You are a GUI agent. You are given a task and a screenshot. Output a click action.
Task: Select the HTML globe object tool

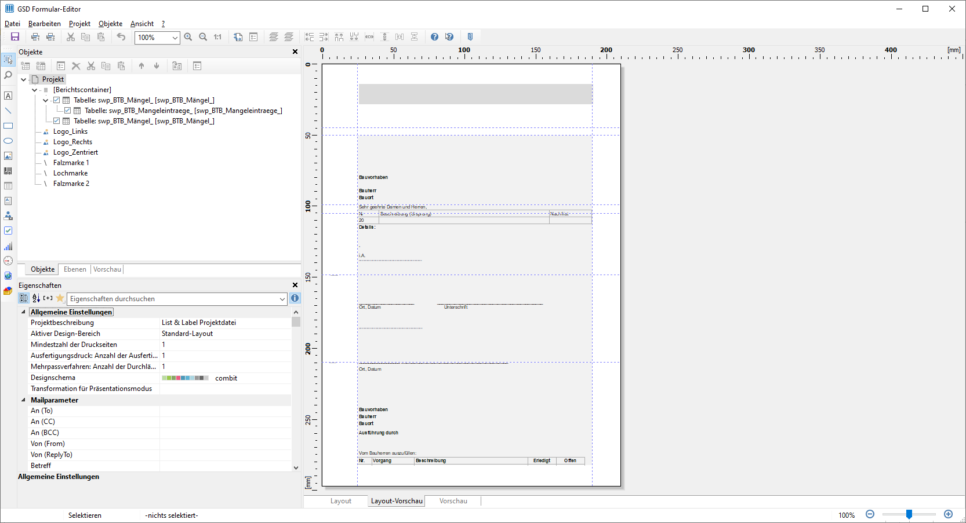[8, 276]
